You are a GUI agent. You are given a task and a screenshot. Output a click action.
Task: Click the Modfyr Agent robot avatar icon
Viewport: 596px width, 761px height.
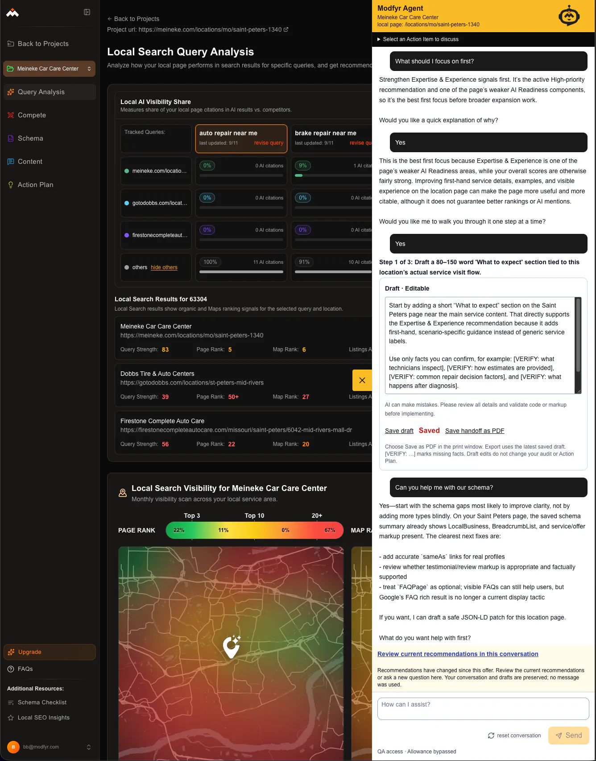[569, 17]
